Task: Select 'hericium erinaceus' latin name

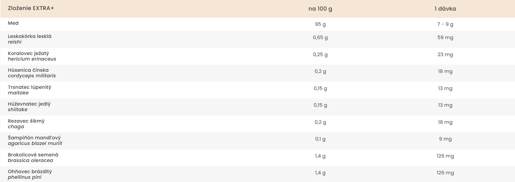Action: [x=32, y=59]
